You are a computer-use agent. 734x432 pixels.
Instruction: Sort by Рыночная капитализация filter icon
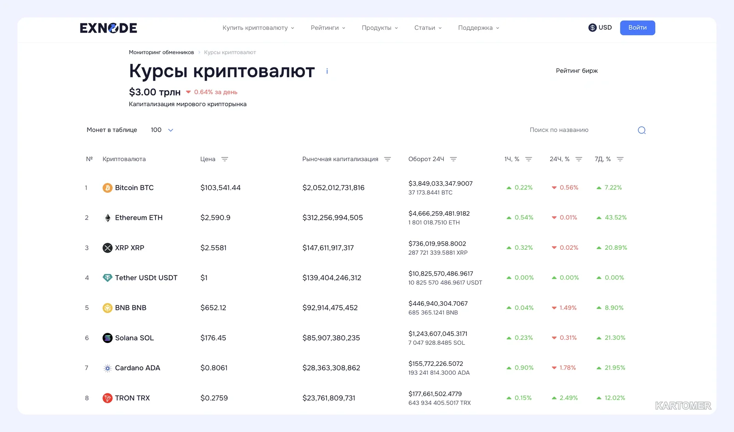(x=387, y=159)
